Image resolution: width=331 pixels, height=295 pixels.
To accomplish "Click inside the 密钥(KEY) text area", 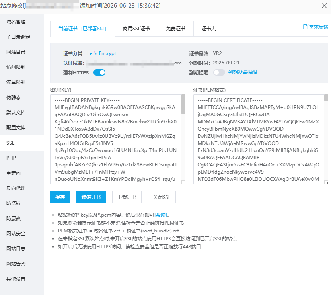I will (116, 139).
